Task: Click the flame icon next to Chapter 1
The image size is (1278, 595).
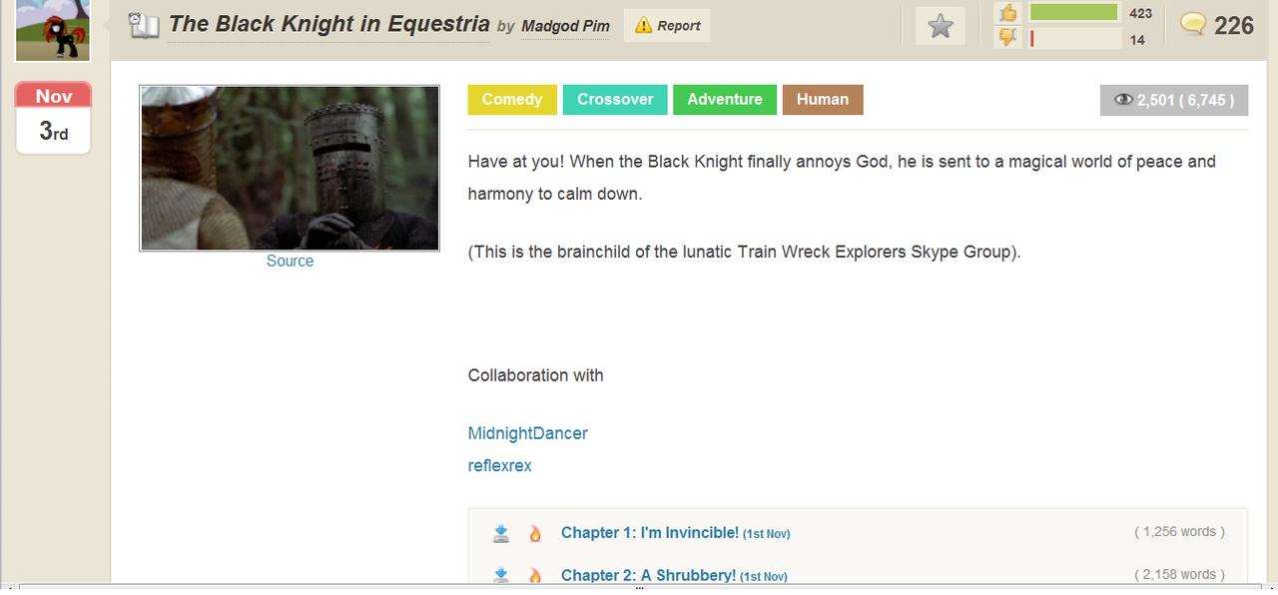Action: click(x=535, y=533)
